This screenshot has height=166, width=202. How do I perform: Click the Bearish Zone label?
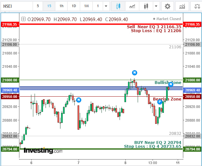point(167,99)
